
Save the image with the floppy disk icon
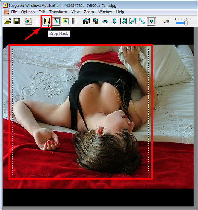(17, 21)
